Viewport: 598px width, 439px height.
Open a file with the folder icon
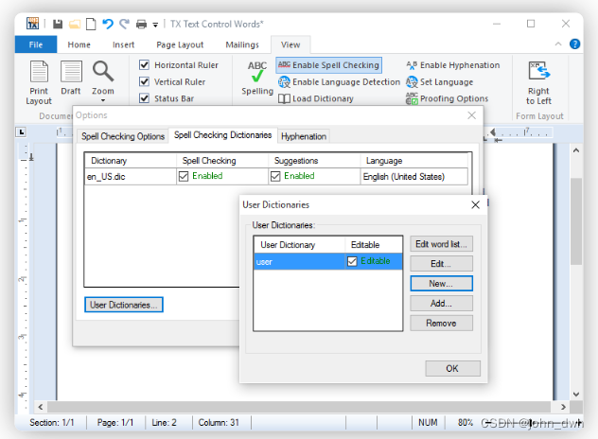tap(75, 24)
